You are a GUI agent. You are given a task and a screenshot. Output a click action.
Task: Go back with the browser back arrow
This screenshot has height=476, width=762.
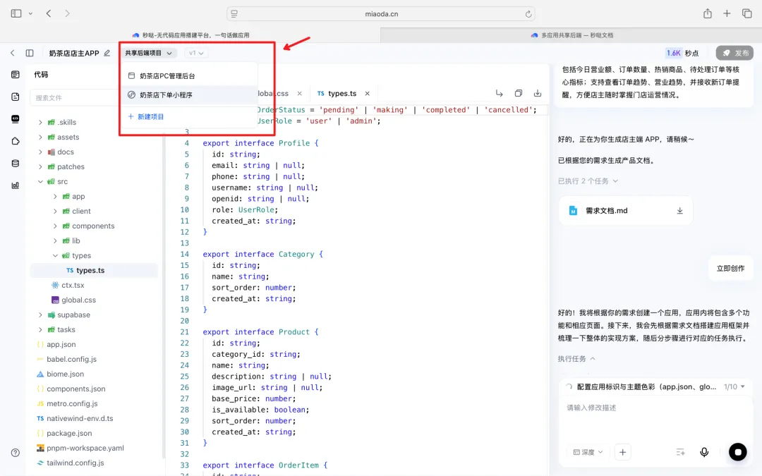pyautogui.click(x=49, y=13)
